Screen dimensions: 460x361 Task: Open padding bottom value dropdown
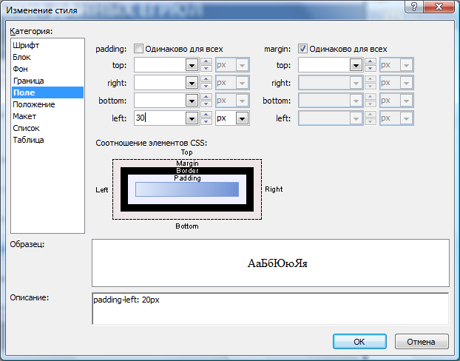192,101
